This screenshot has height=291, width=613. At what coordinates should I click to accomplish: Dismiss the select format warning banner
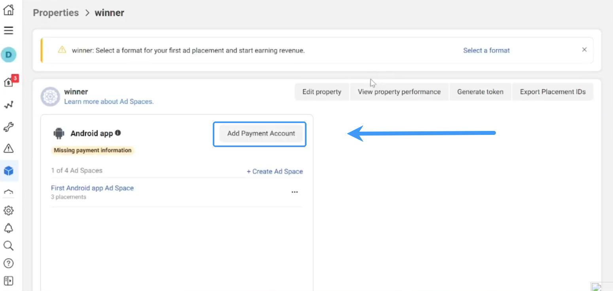[584, 50]
